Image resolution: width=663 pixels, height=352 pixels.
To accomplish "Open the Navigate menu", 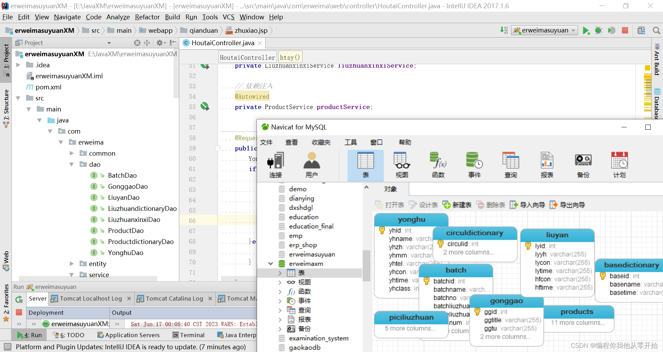I will coord(67,17).
